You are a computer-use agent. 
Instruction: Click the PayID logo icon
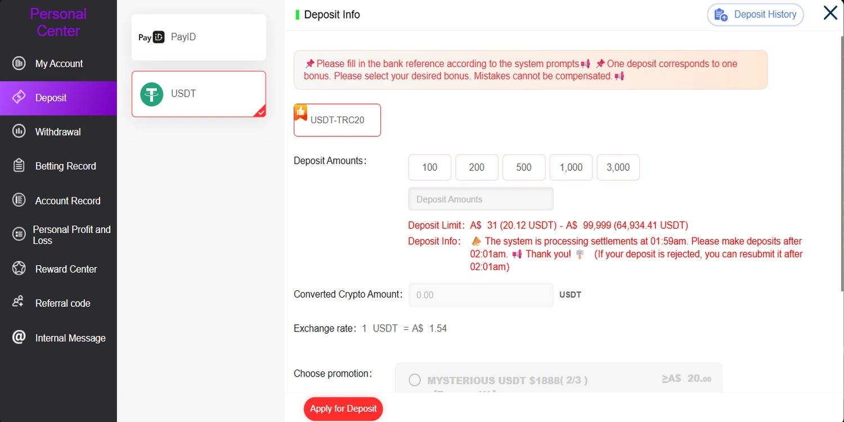151,37
